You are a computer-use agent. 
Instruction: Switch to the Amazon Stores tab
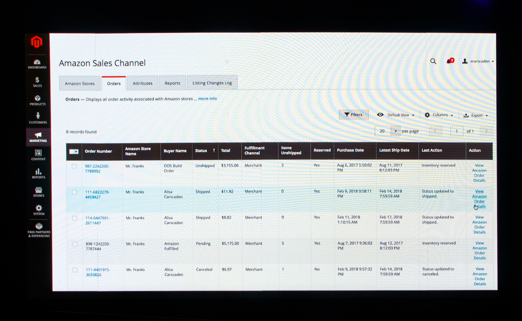80,83
